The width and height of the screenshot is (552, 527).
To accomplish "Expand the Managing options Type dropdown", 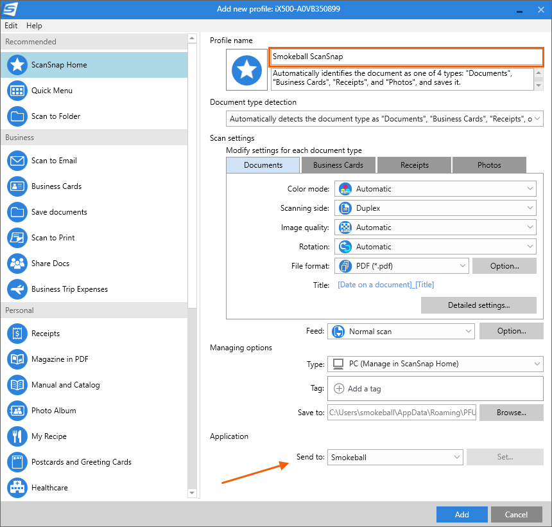I will coord(435,364).
